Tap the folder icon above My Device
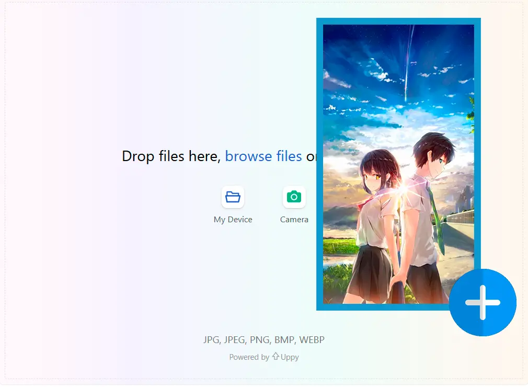528x387 pixels. (x=233, y=197)
